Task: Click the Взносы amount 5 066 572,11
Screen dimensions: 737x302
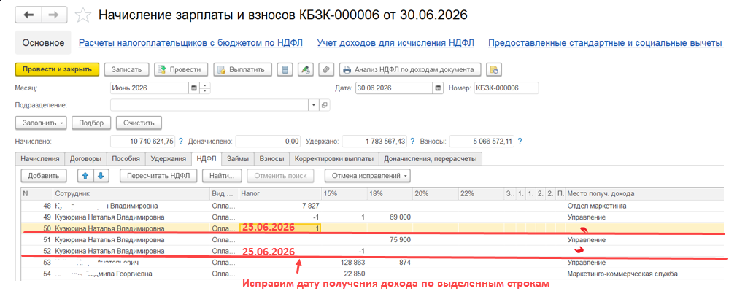Action: (x=482, y=141)
